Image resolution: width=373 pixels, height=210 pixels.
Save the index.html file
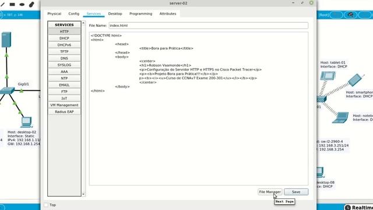point(296,192)
